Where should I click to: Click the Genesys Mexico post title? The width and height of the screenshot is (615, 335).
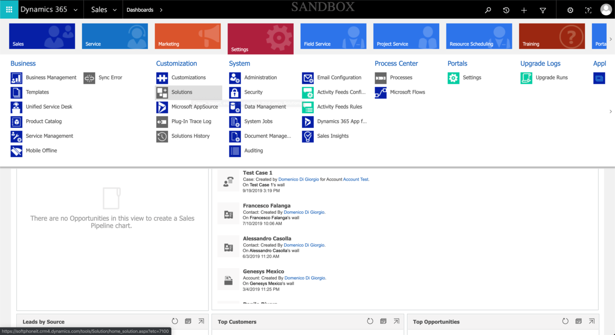[x=263, y=272]
